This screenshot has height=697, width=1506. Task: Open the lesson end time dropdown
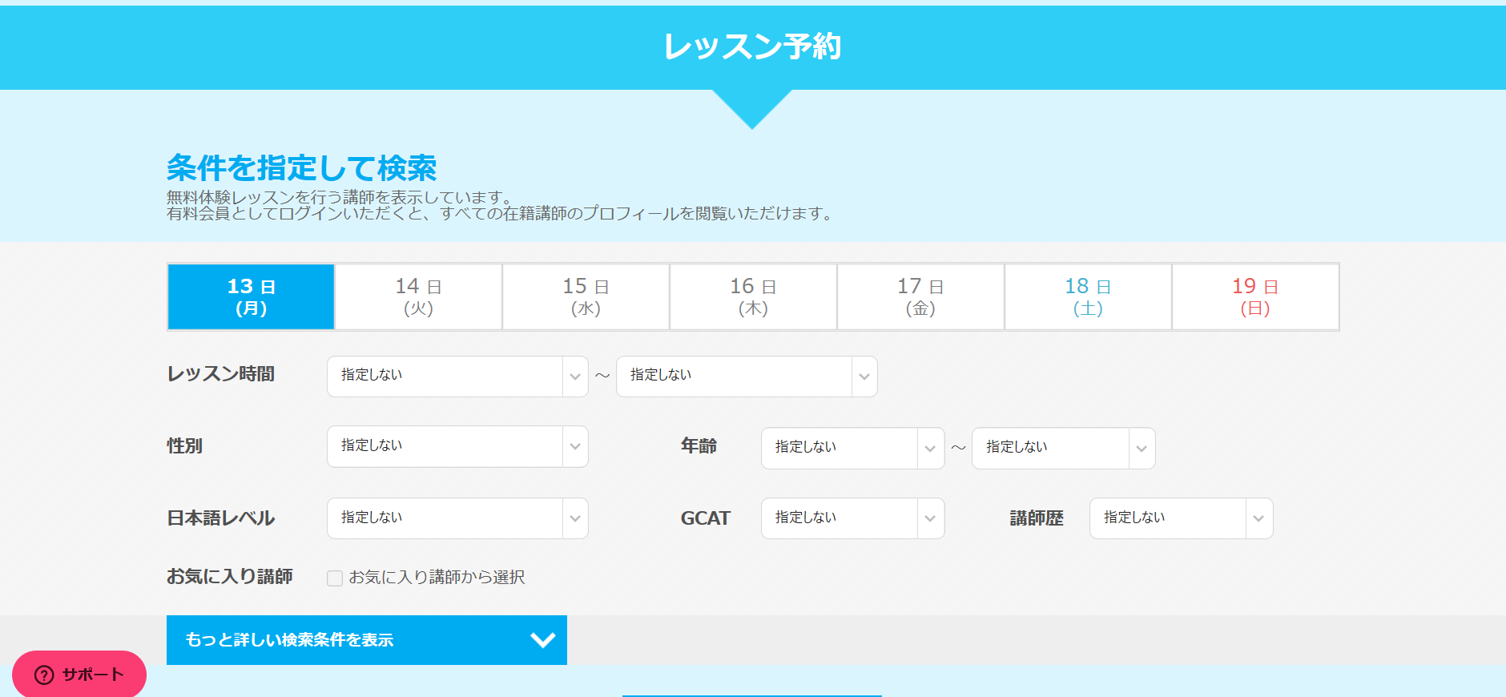tap(746, 376)
